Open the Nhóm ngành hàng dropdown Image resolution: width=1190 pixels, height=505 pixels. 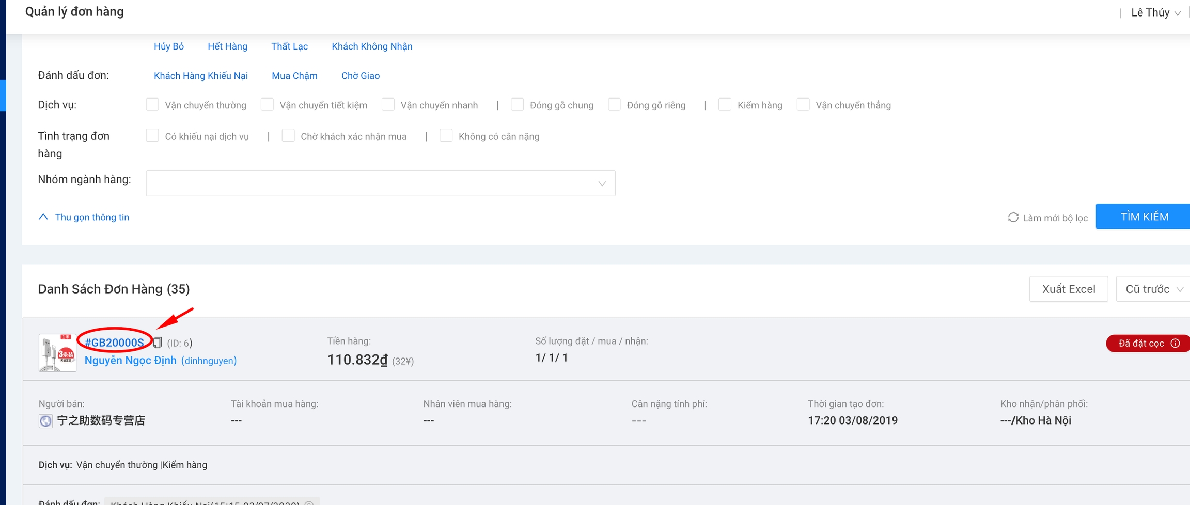click(x=380, y=183)
